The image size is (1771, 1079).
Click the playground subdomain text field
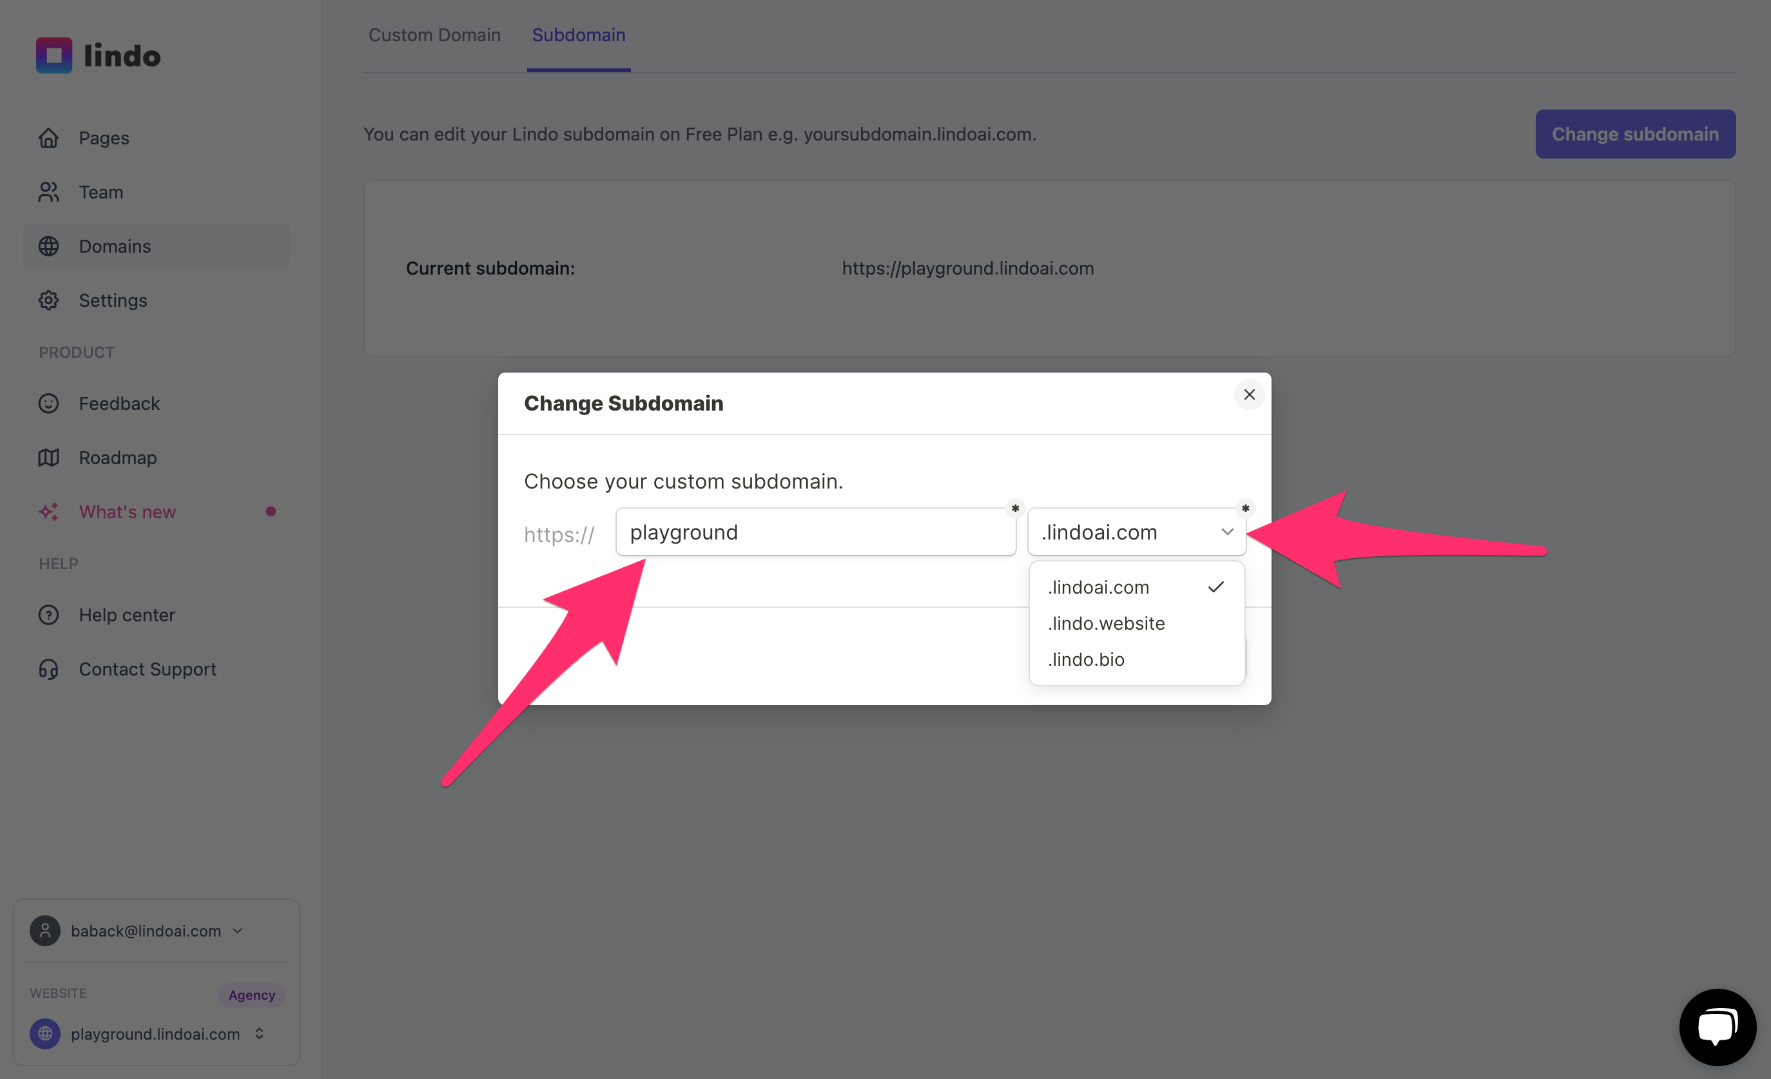[816, 532]
